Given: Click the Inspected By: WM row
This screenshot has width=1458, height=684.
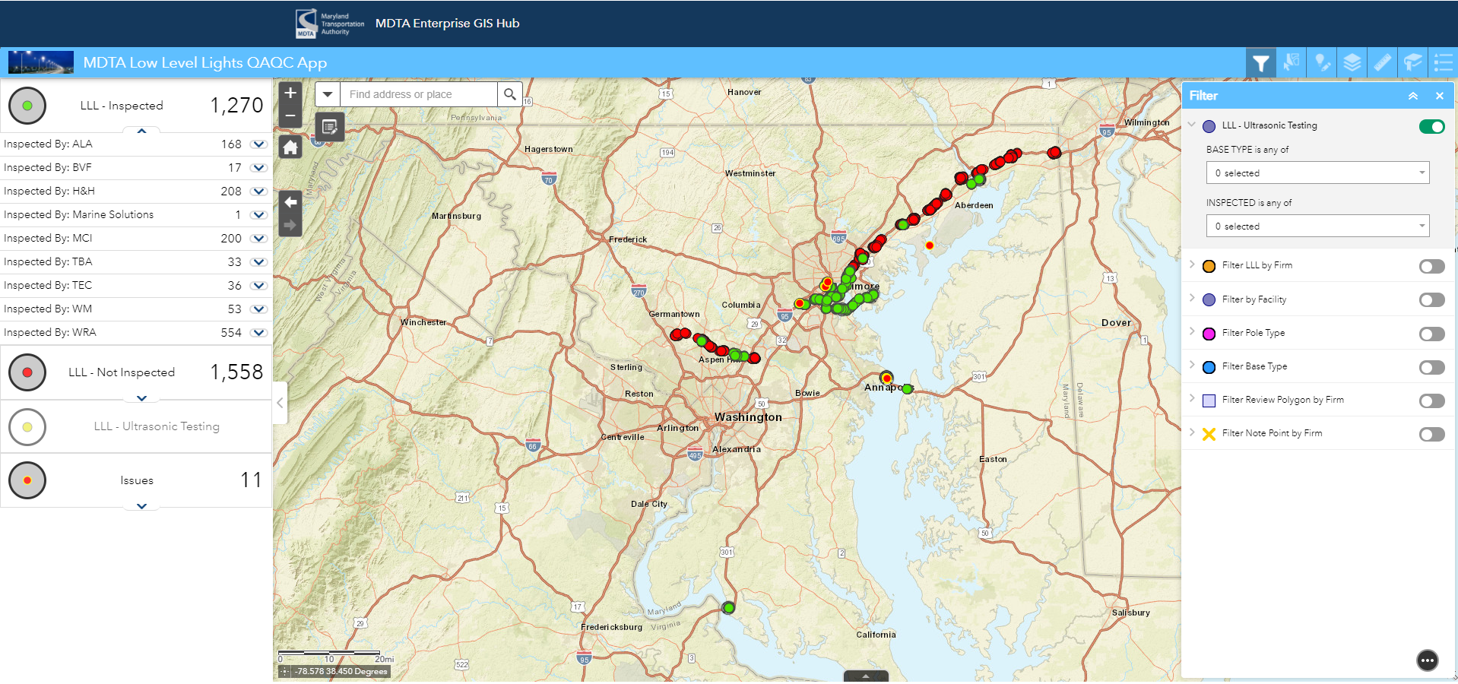Looking at the screenshot, I should 136,309.
